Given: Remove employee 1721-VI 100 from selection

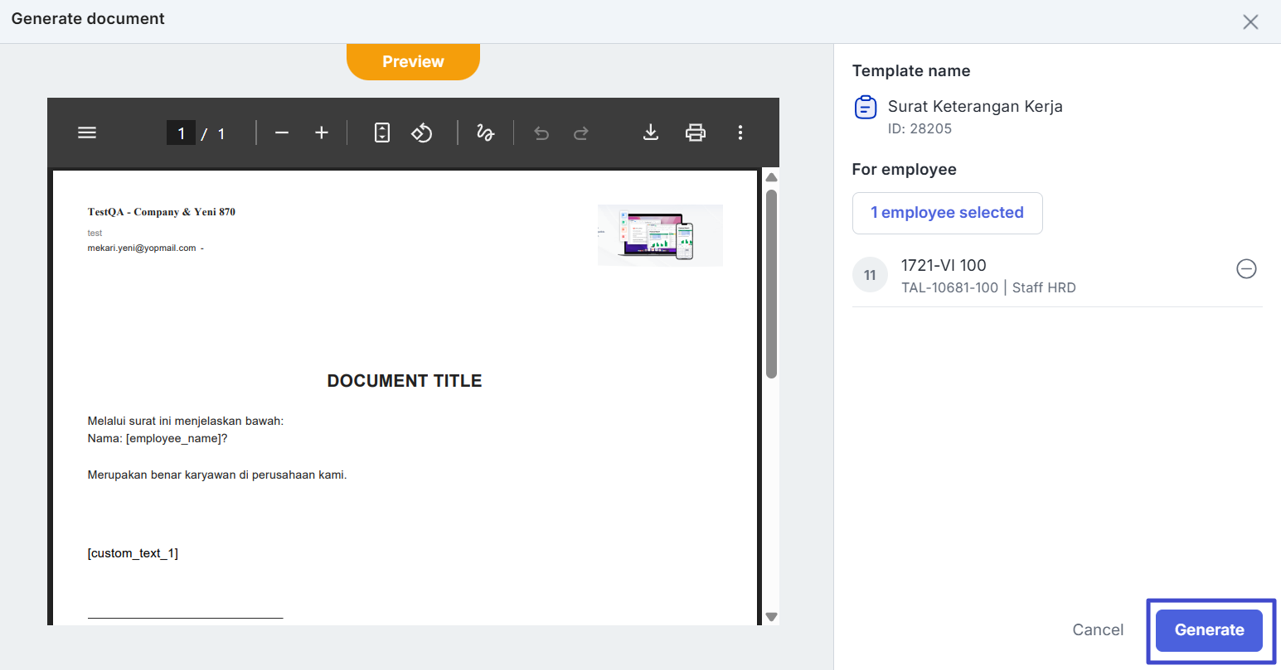Looking at the screenshot, I should [1245, 268].
